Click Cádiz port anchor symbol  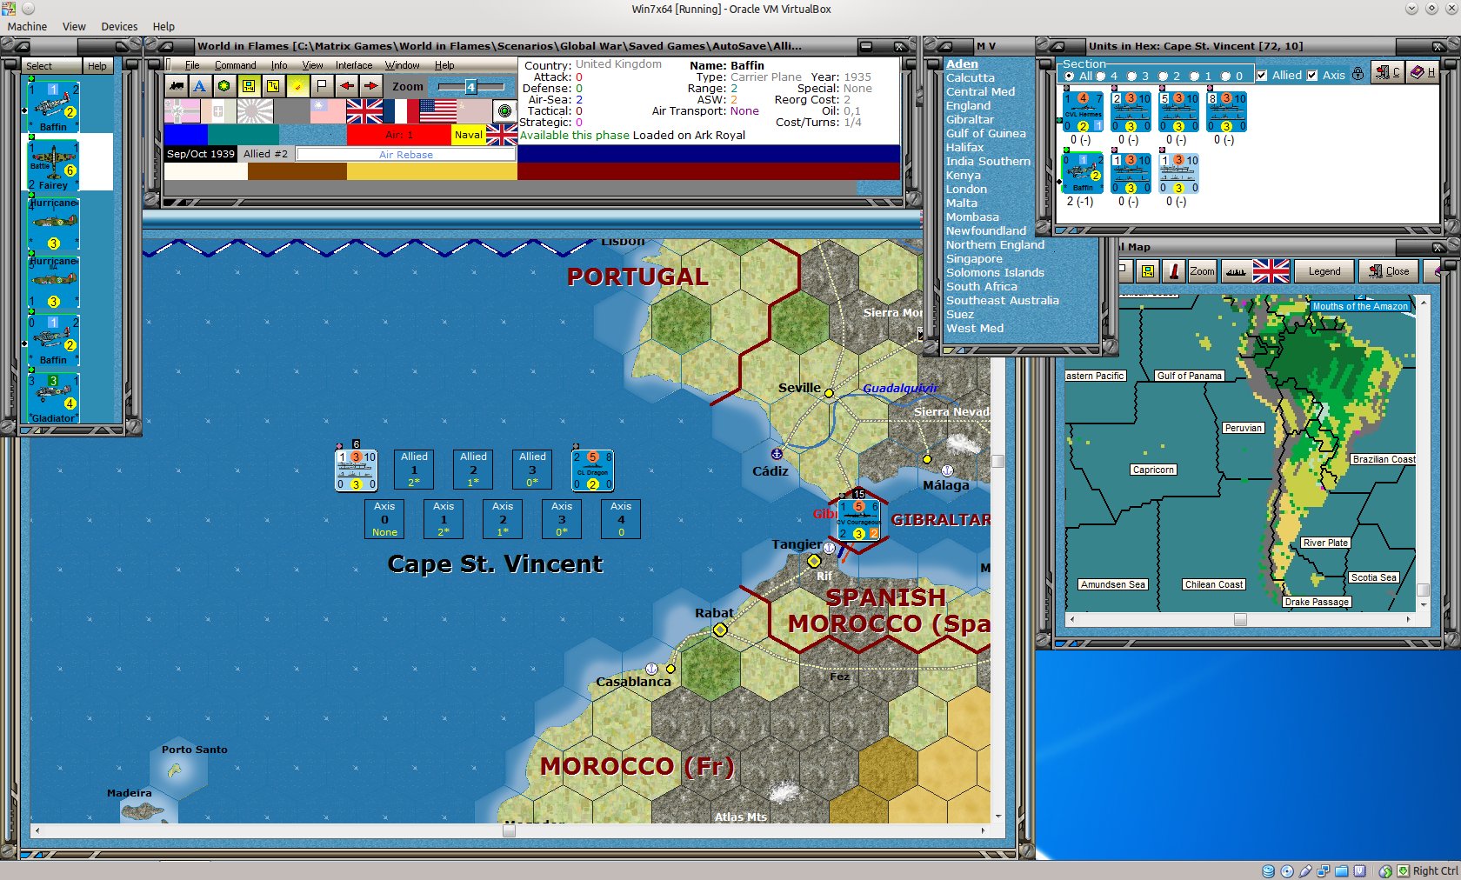pyautogui.click(x=777, y=454)
